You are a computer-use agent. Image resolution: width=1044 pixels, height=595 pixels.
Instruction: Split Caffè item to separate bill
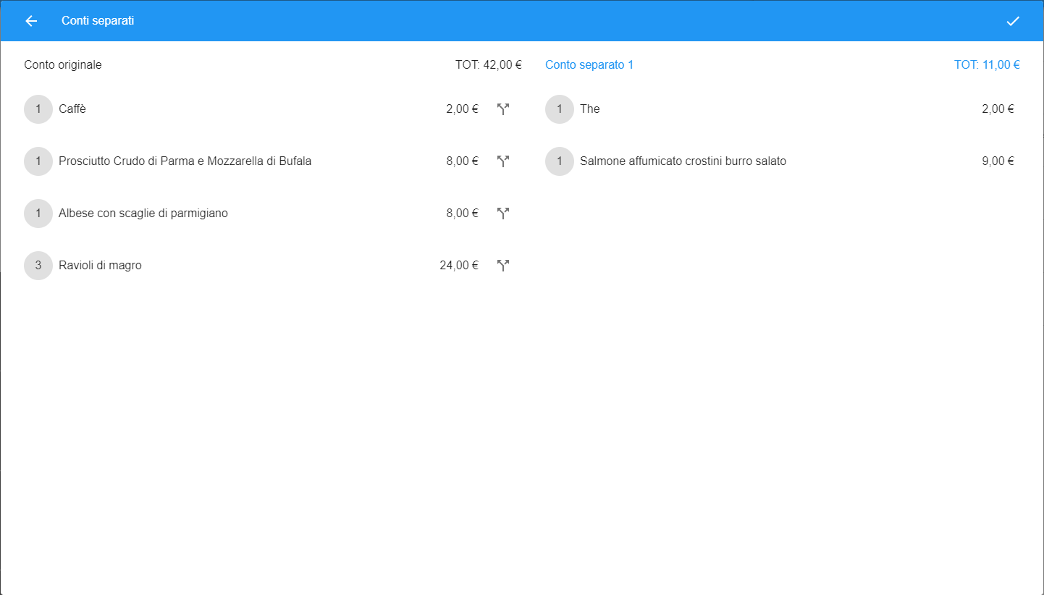pyautogui.click(x=503, y=109)
